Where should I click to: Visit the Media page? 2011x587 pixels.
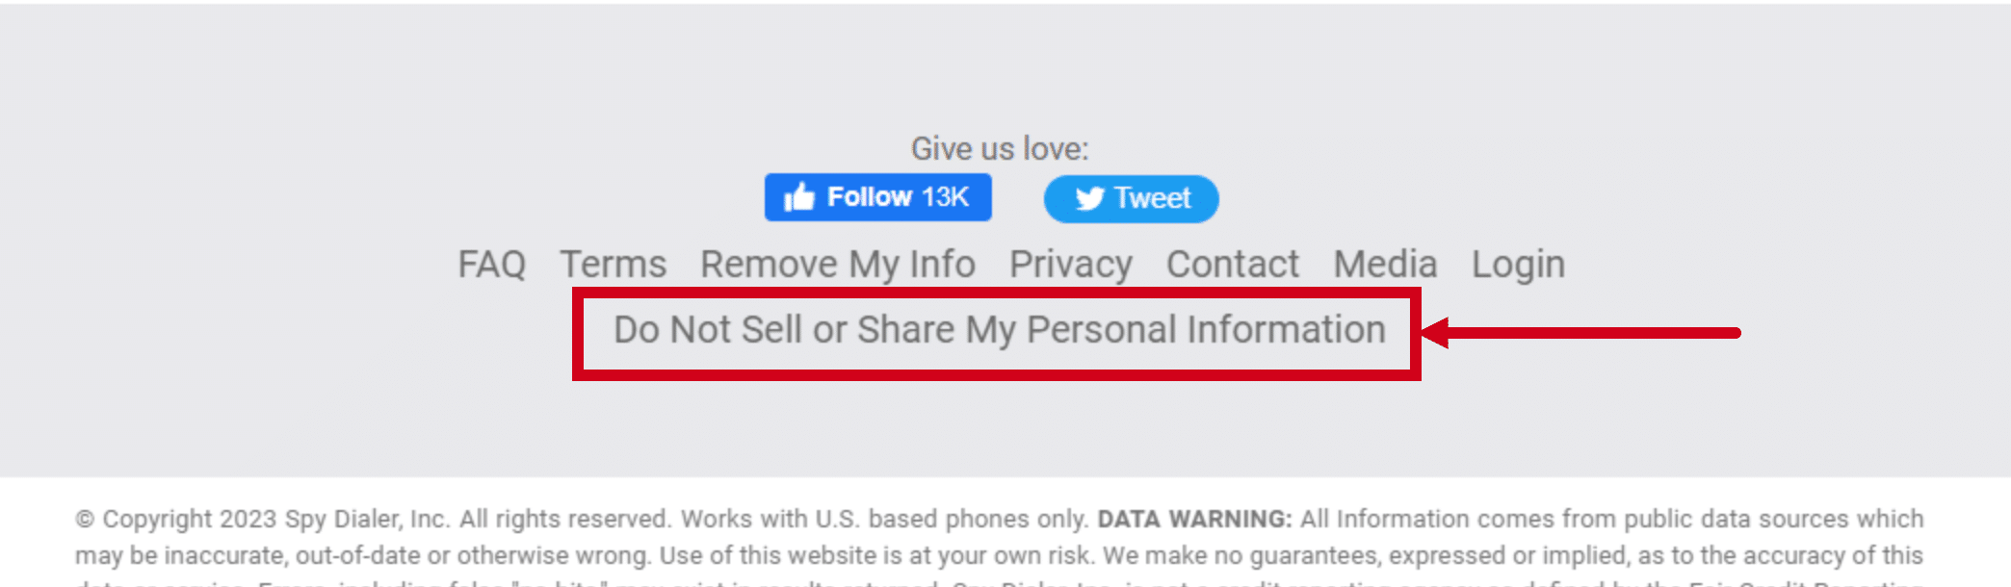click(1385, 265)
